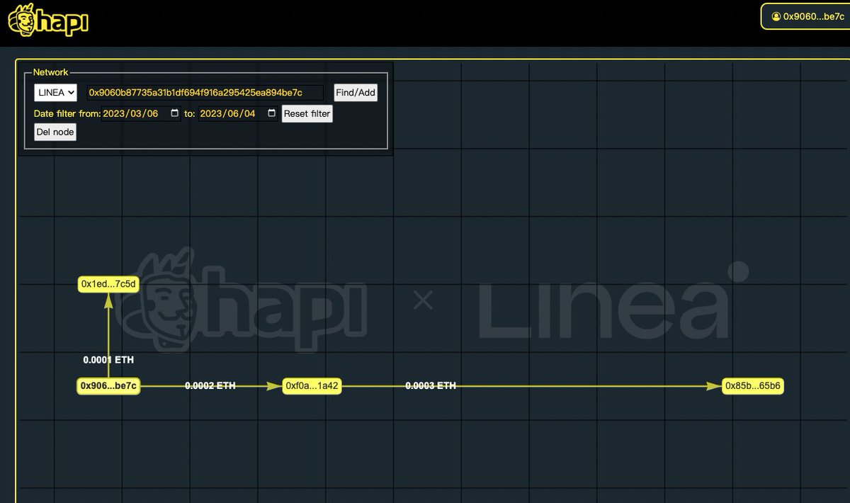Image resolution: width=850 pixels, height=503 pixels.
Task: Focus the wallet address input field
Action: [x=205, y=93]
